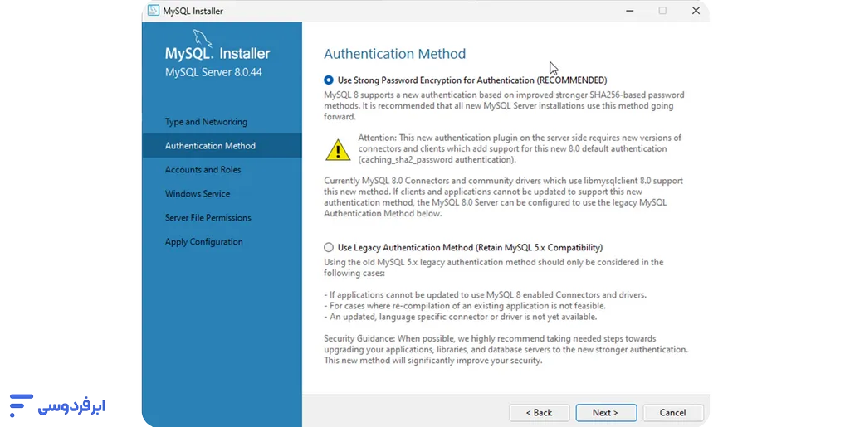Click the disabled maximize window button
Viewport: 850px width, 427px height.
pyautogui.click(x=662, y=11)
